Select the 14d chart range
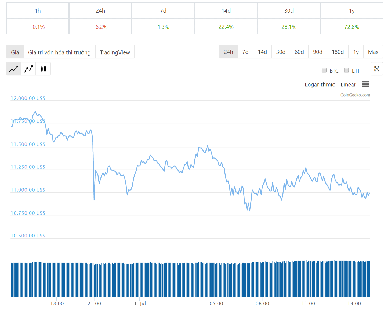Image resolution: width=384 pixels, height=309 pixels. point(262,52)
